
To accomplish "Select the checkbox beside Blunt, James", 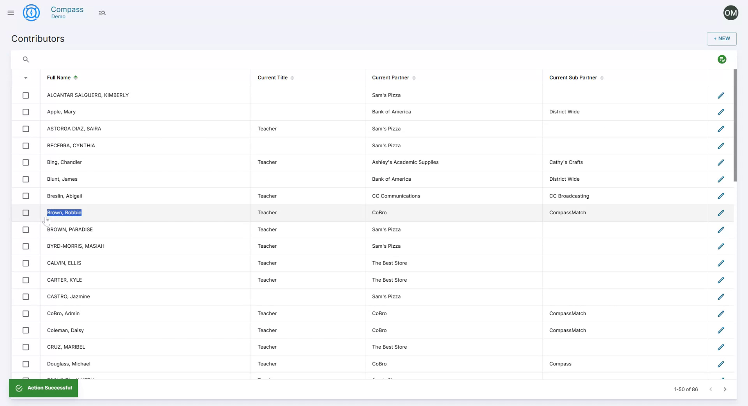I will 26,179.
